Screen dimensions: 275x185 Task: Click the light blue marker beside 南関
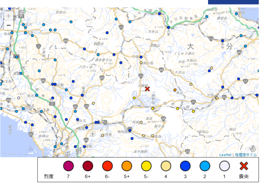(21, 73)
